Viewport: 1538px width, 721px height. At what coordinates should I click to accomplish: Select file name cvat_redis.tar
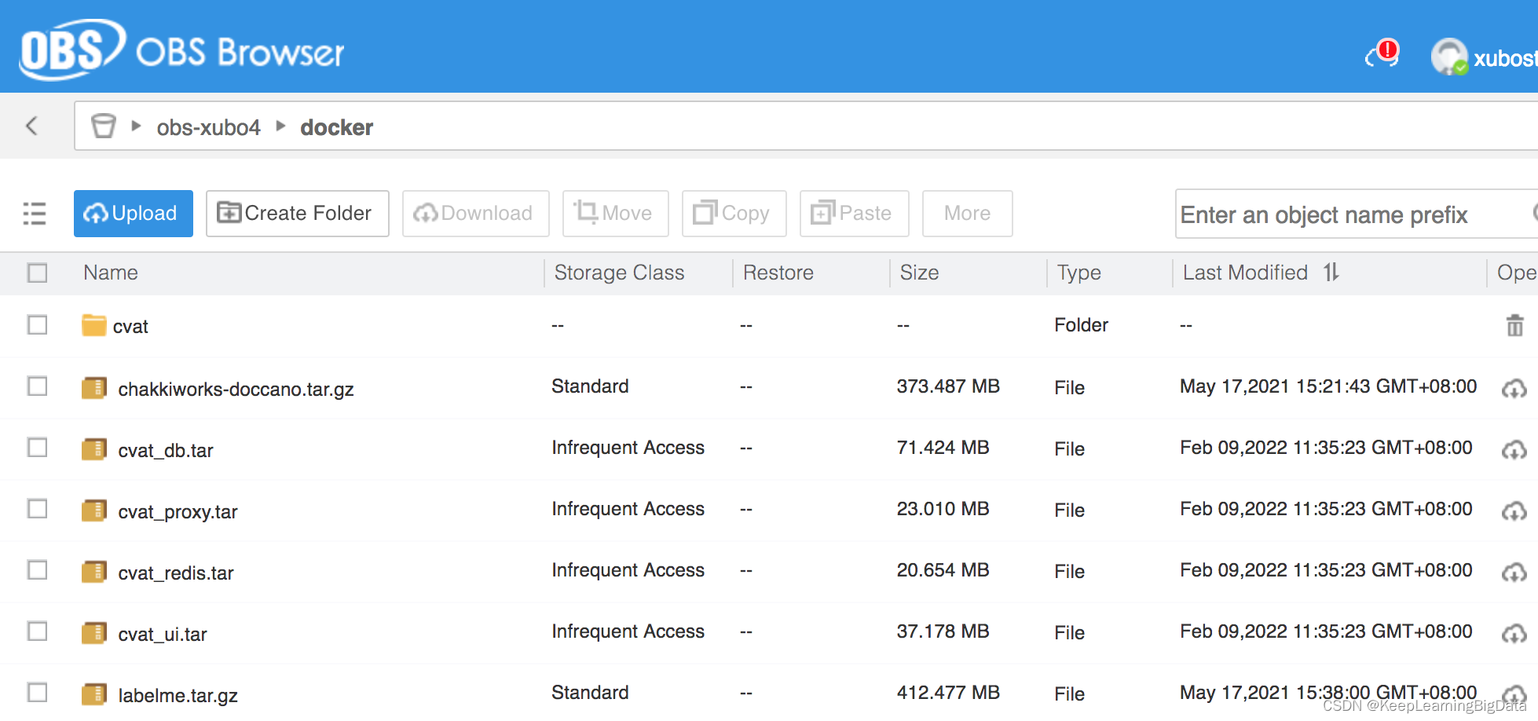click(176, 573)
